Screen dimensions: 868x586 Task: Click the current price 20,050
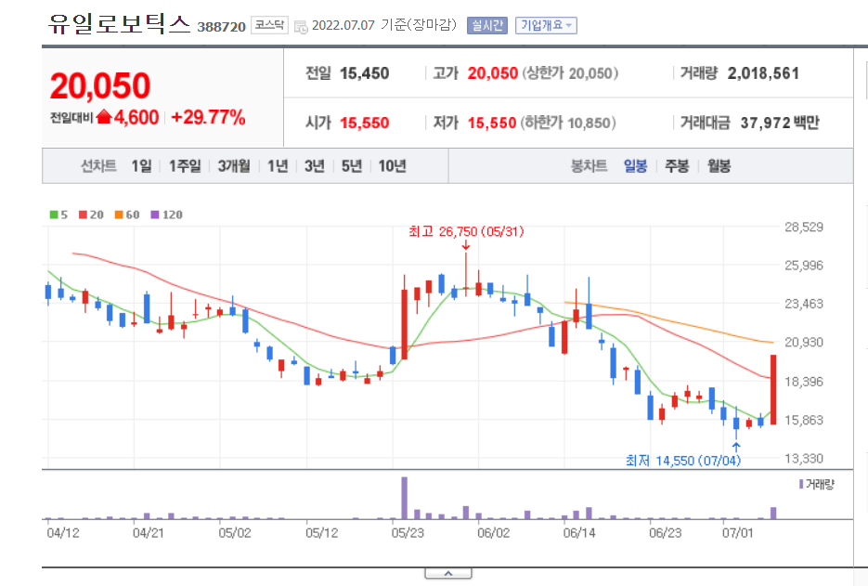[x=100, y=85]
